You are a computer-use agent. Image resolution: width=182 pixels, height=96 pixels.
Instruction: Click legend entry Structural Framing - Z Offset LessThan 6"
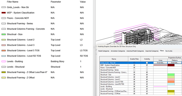click(27, 72)
